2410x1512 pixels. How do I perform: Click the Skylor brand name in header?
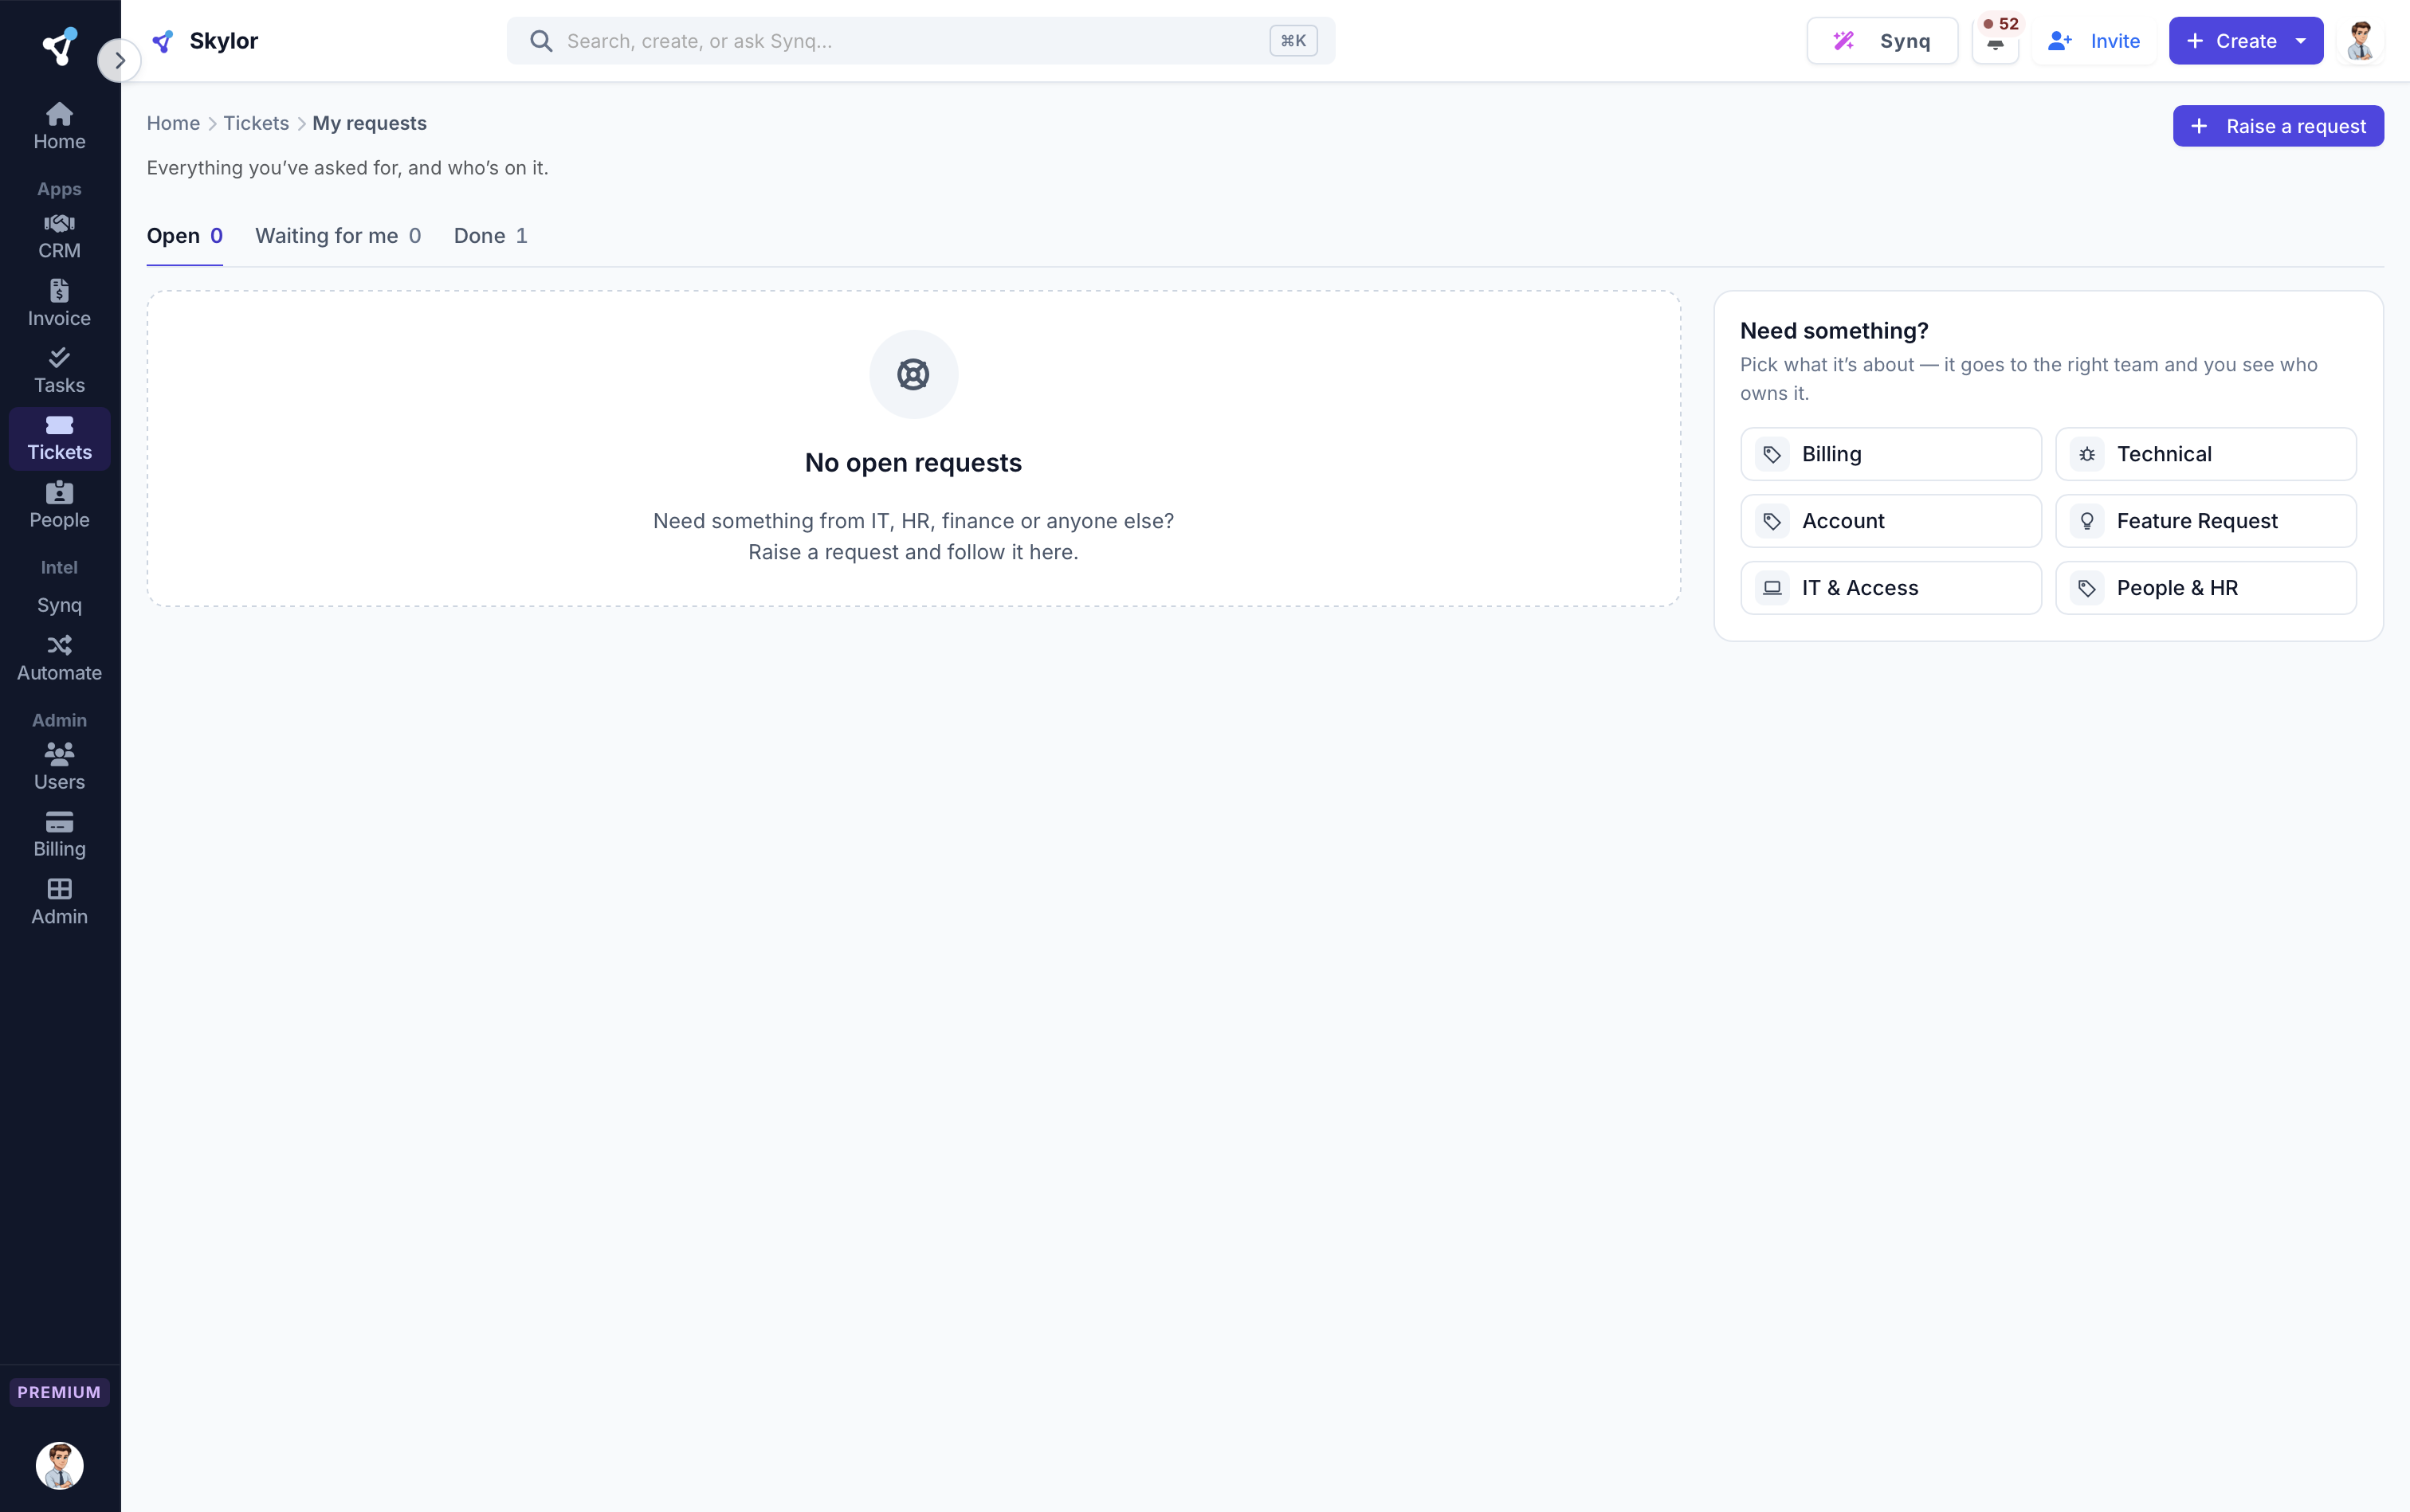223,41
